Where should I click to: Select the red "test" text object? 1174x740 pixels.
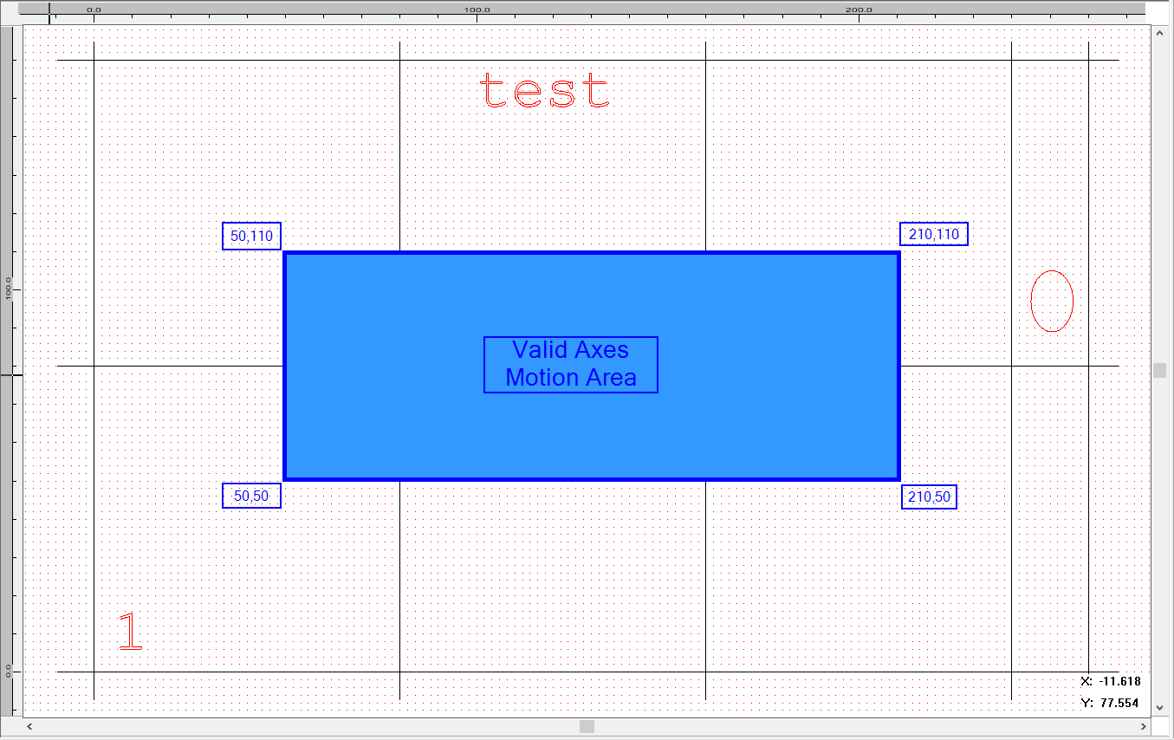point(544,91)
